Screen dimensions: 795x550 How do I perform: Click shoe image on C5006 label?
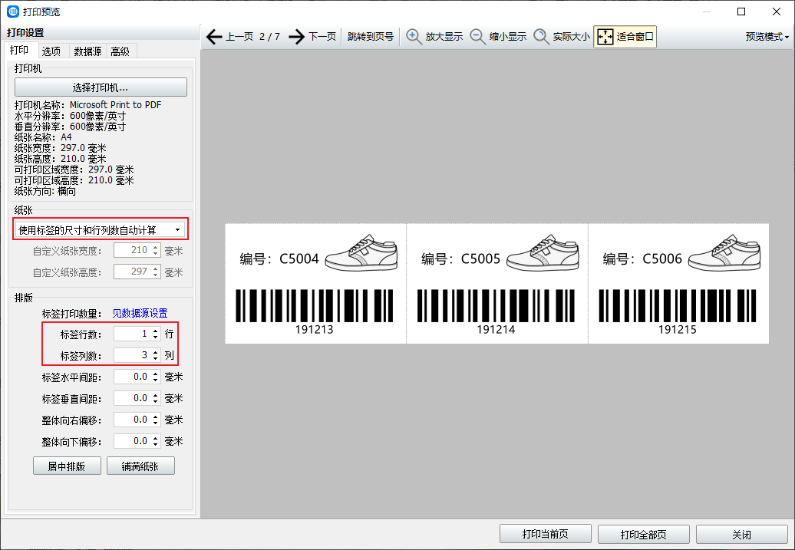point(724,252)
